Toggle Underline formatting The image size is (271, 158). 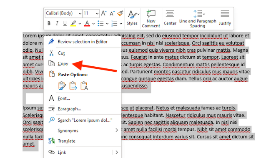tap(65, 23)
